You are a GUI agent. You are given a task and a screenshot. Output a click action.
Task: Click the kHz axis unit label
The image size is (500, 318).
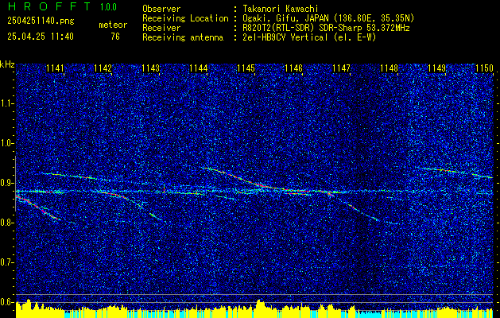tap(7, 64)
